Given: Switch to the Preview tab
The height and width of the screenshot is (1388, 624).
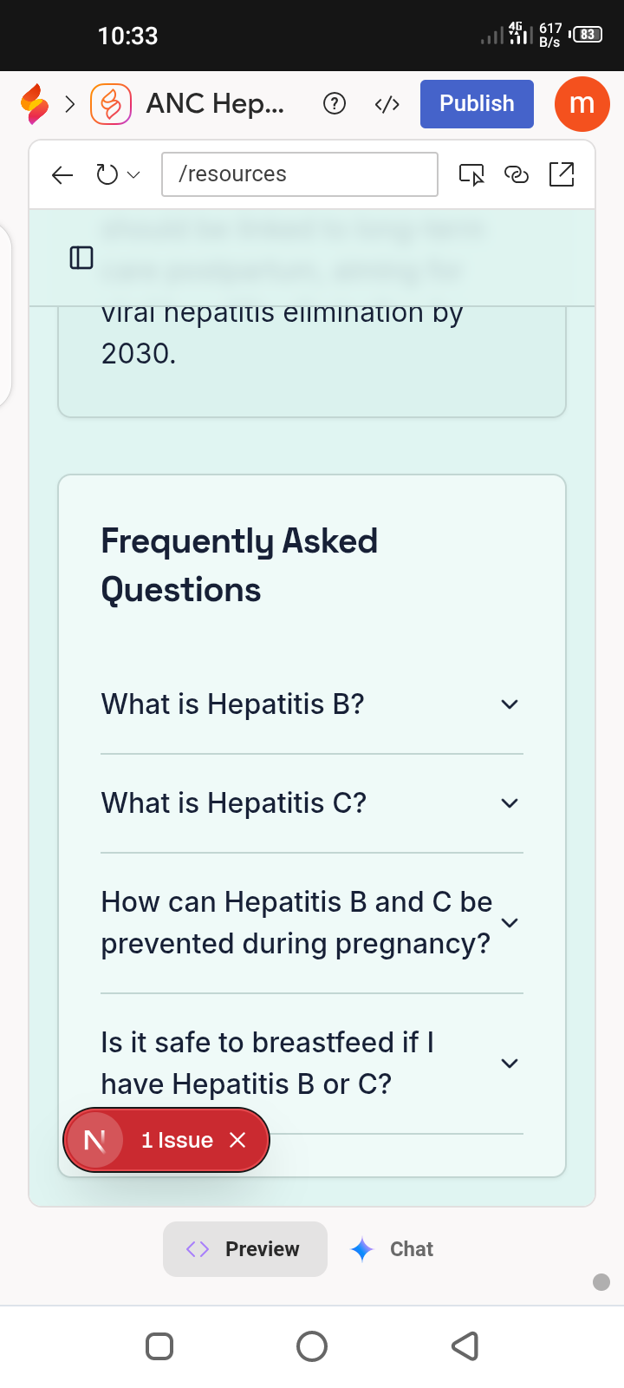Looking at the screenshot, I should [x=245, y=1249].
